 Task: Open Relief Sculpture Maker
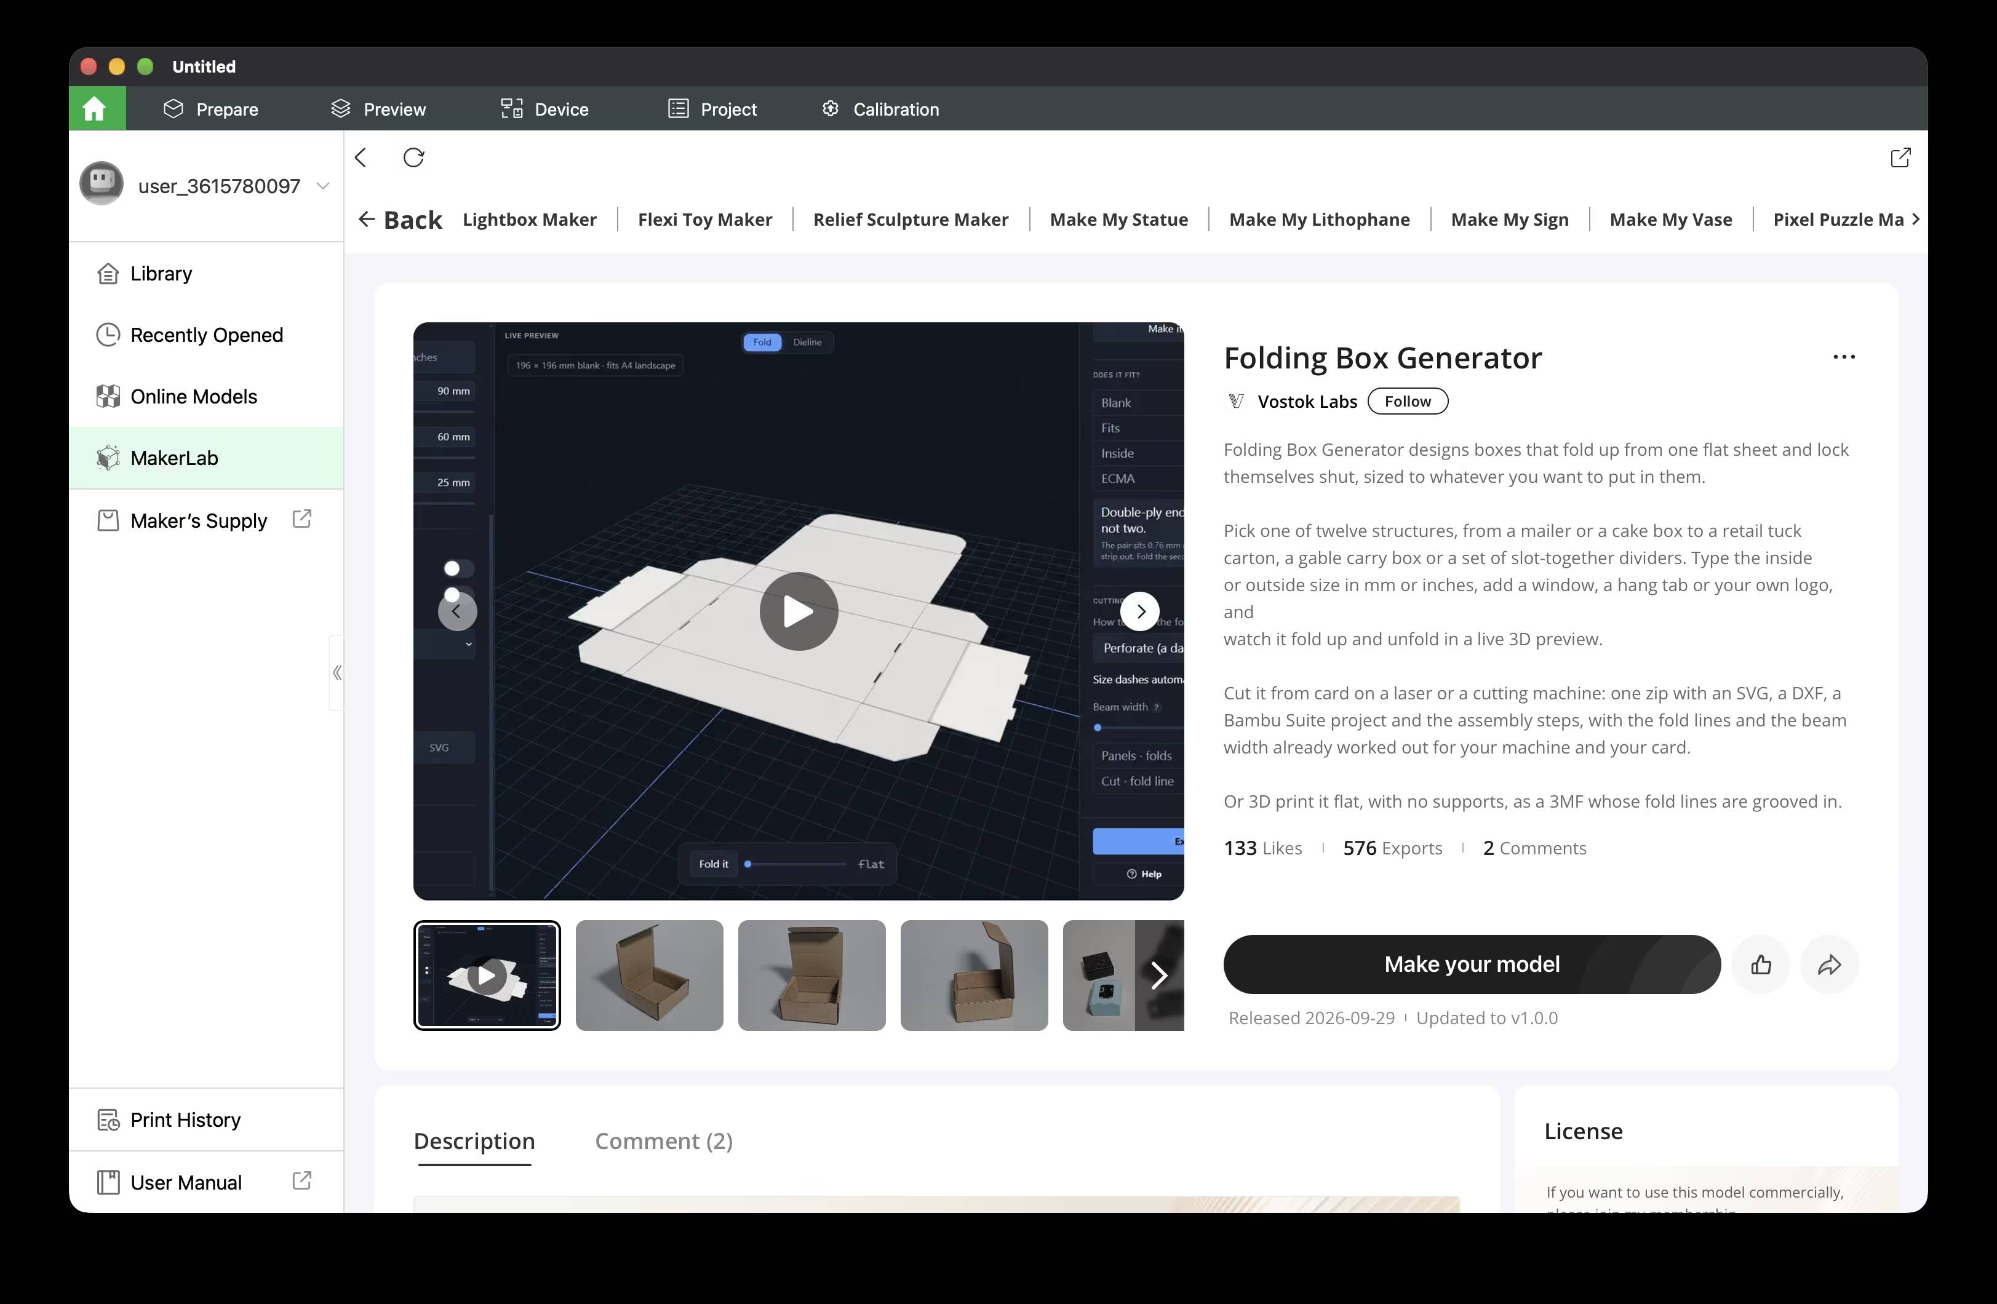[911, 220]
